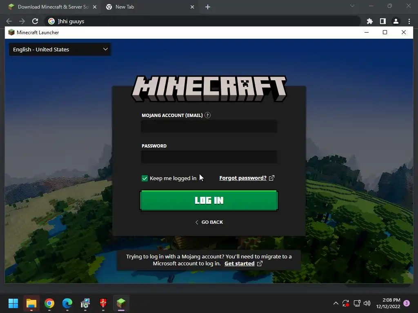Open the notification badge showing 3
The width and height of the screenshot is (418, 313).
407,303
